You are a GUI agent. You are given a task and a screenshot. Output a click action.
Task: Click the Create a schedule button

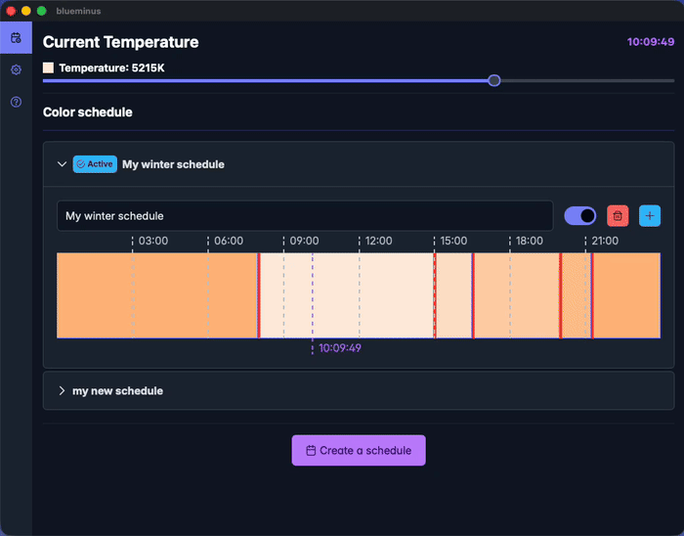click(359, 450)
